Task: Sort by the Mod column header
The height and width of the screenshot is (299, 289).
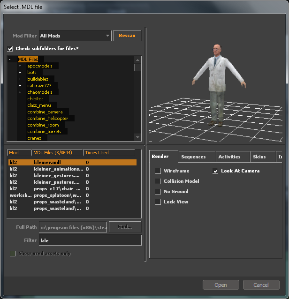Action: tap(19, 153)
